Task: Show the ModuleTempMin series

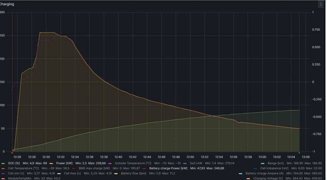Action: coord(19,178)
